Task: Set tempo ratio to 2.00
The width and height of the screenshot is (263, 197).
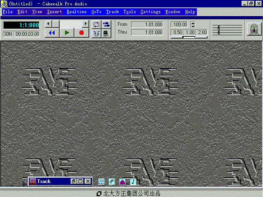Action: [202, 32]
